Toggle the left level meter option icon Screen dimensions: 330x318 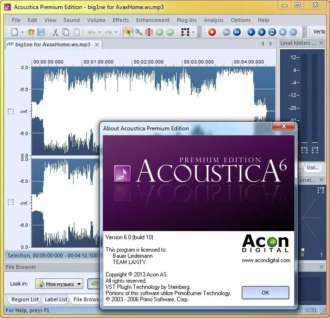click(304, 150)
